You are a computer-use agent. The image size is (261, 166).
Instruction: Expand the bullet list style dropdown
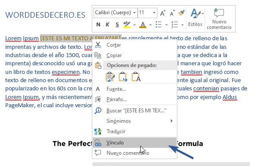[167, 25]
